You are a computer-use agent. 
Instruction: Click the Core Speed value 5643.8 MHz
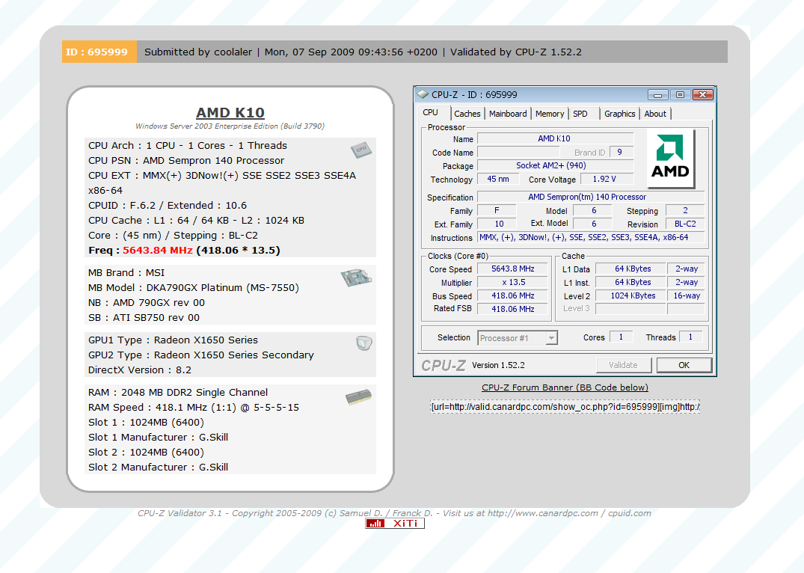coord(512,269)
